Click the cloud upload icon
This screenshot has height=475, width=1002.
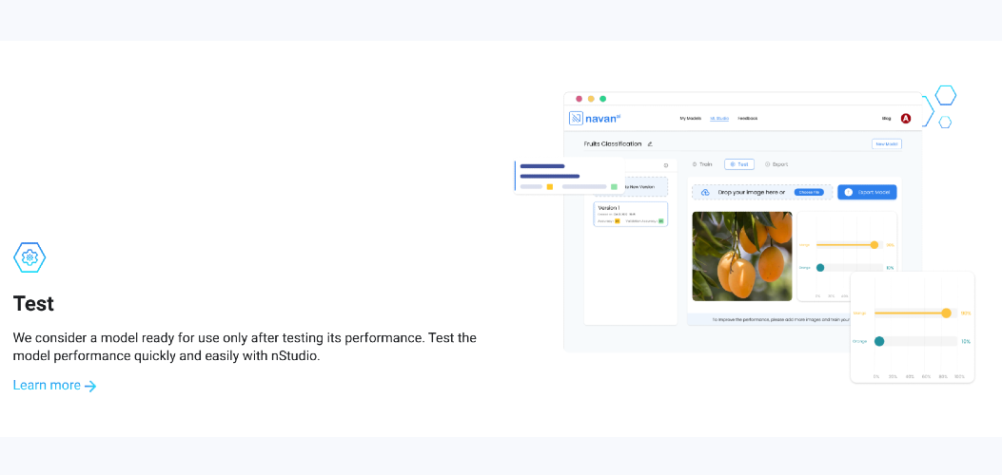click(705, 192)
